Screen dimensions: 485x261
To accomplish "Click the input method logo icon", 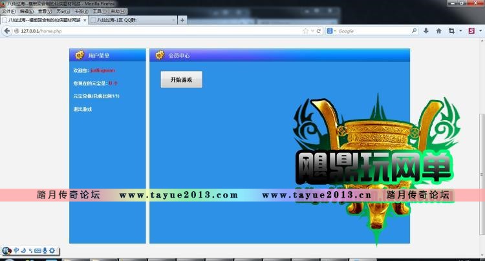I will coord(6,251).
